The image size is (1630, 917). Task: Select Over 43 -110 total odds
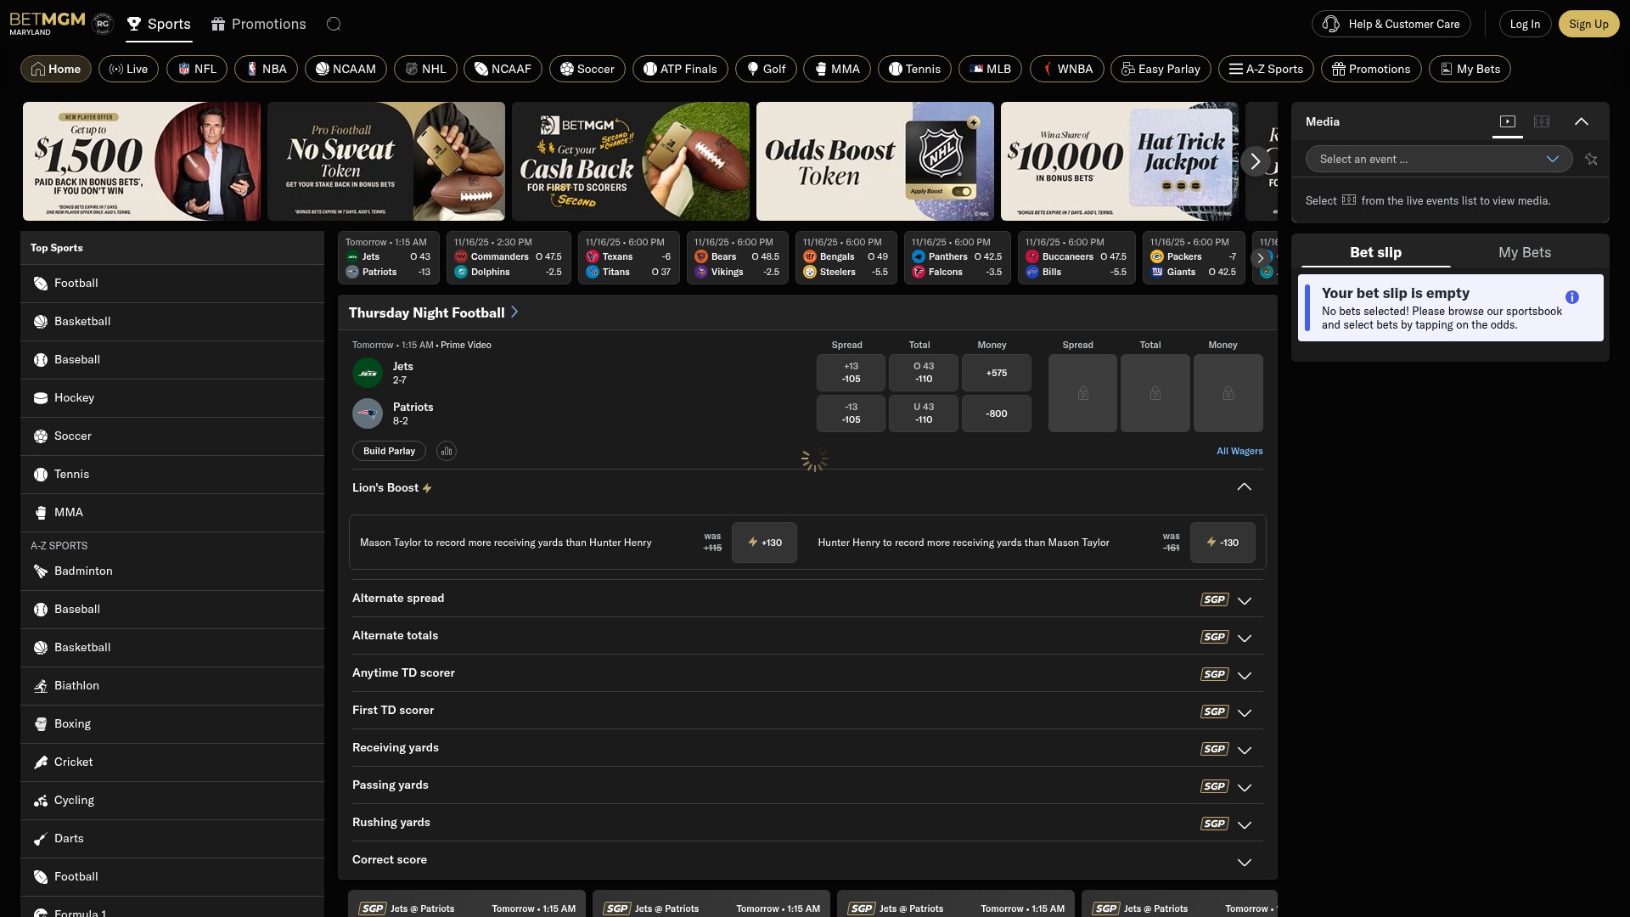point(924,373)
